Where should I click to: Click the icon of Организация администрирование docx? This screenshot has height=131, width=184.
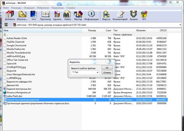pyautogui.click(x=5, y=104)
